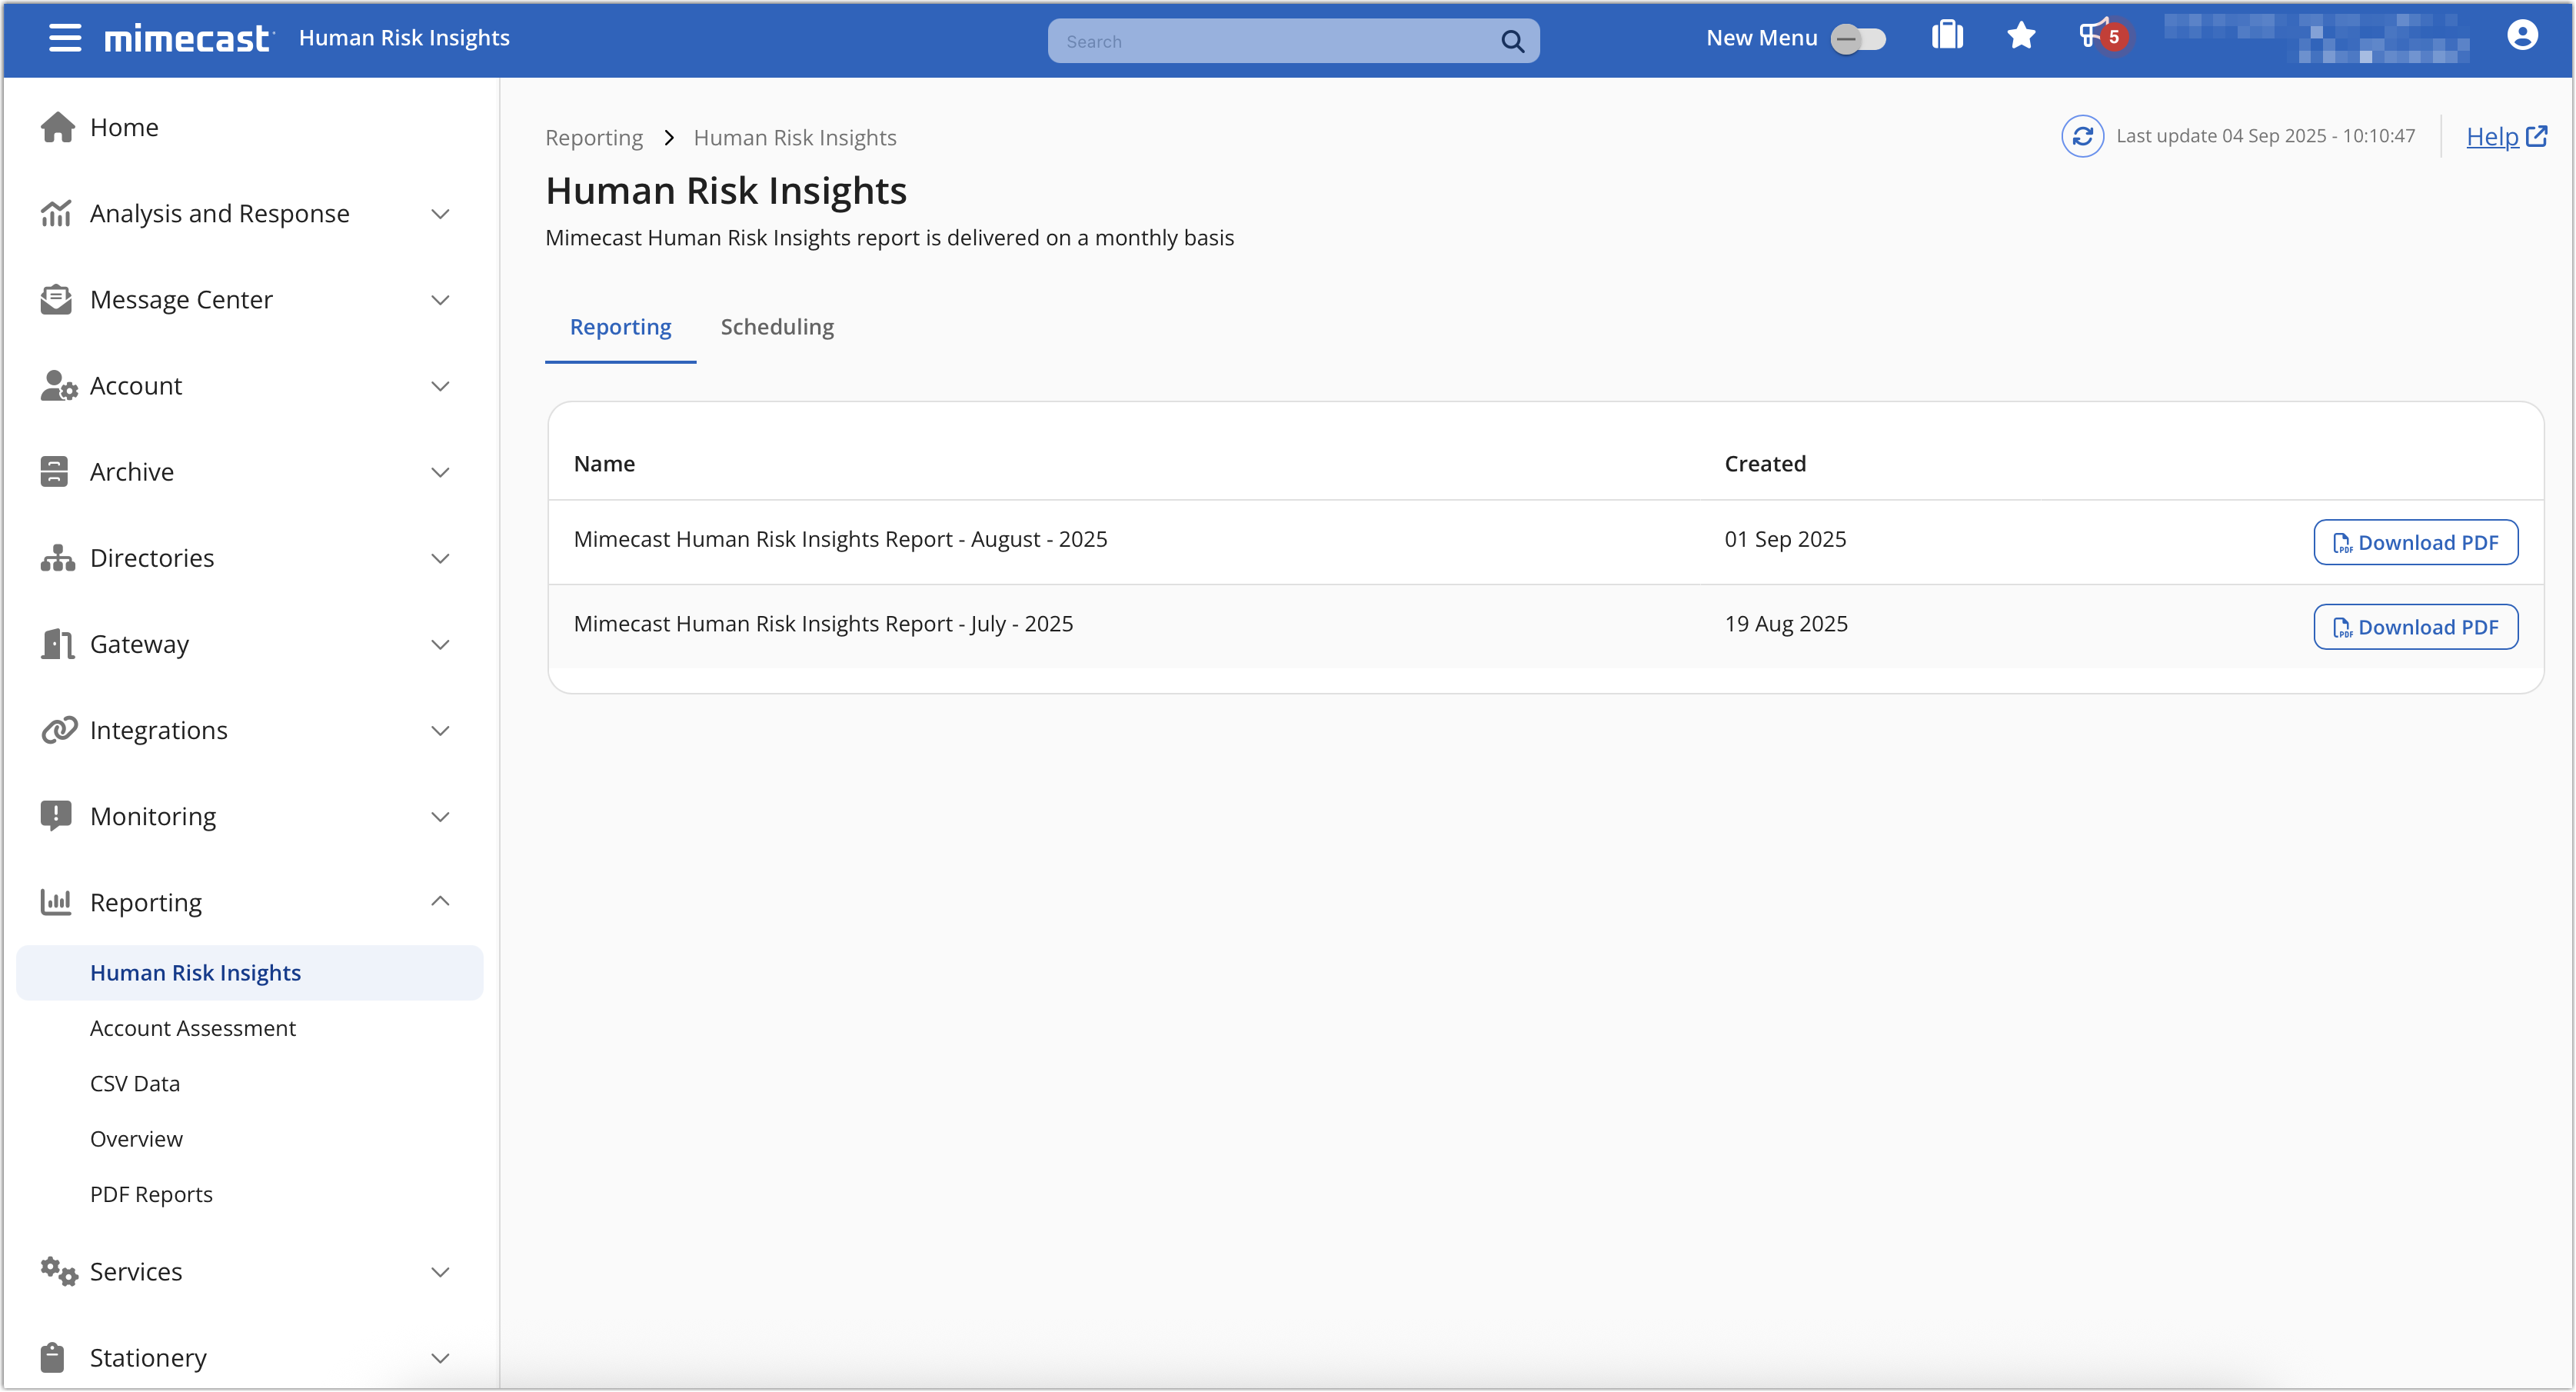The width and height of the screenshot is (2576, 1392).
Task: Select the August 2025 report name
Action: coord(840,539)
